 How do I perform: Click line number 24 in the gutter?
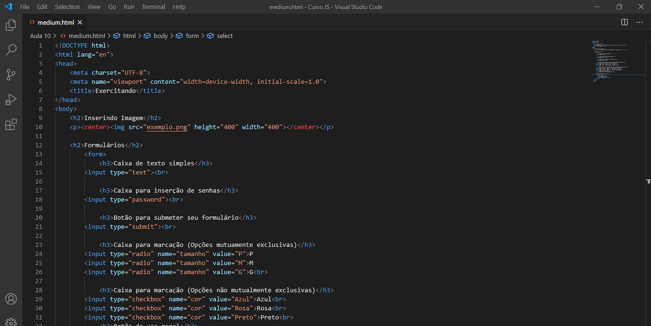point(39,254)
